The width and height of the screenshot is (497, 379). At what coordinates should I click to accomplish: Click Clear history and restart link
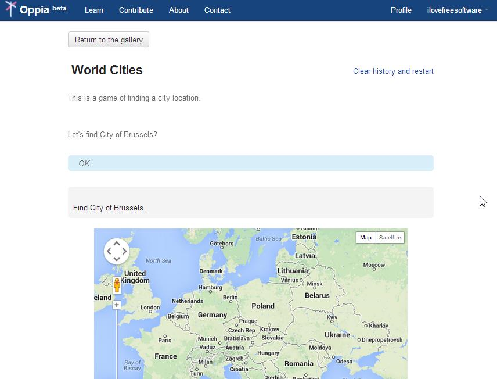click(x=393, y=71)
